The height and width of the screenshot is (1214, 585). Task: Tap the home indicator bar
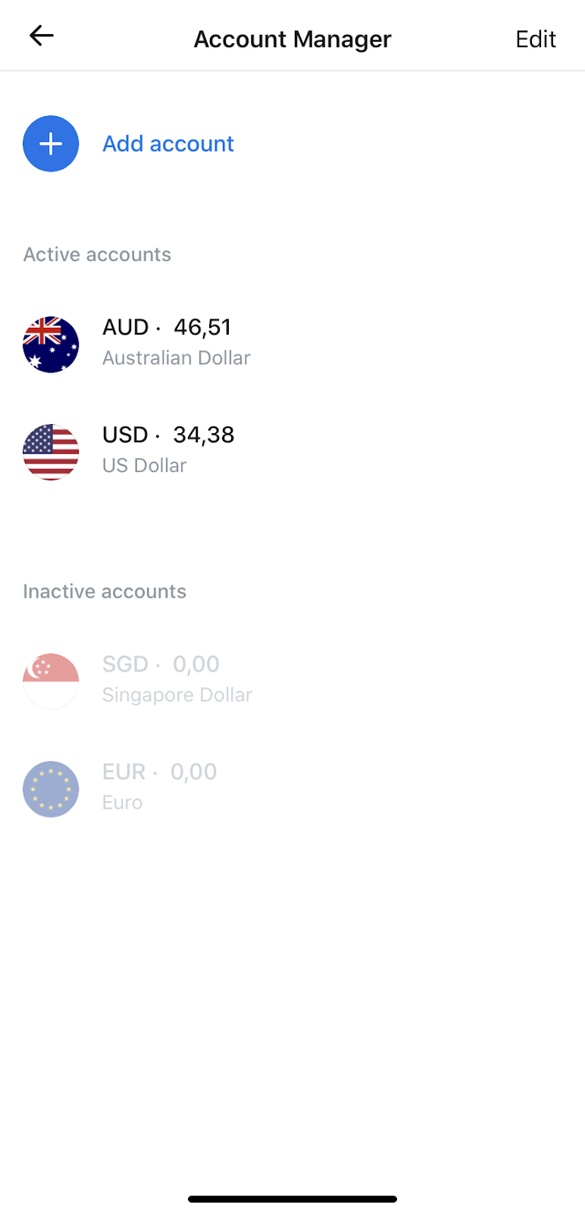[292, 1200]
